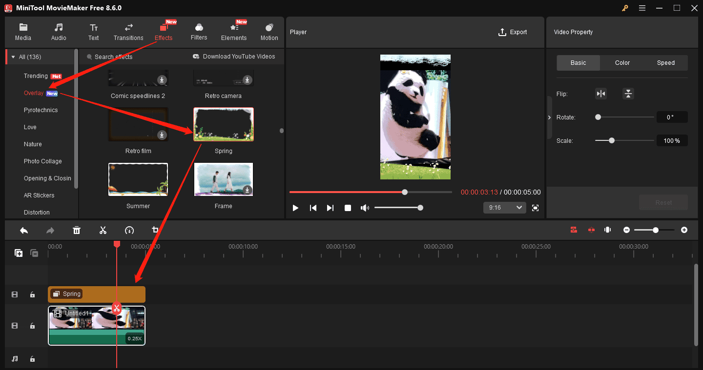Toggle the lock on the video track

click(32, 326)
